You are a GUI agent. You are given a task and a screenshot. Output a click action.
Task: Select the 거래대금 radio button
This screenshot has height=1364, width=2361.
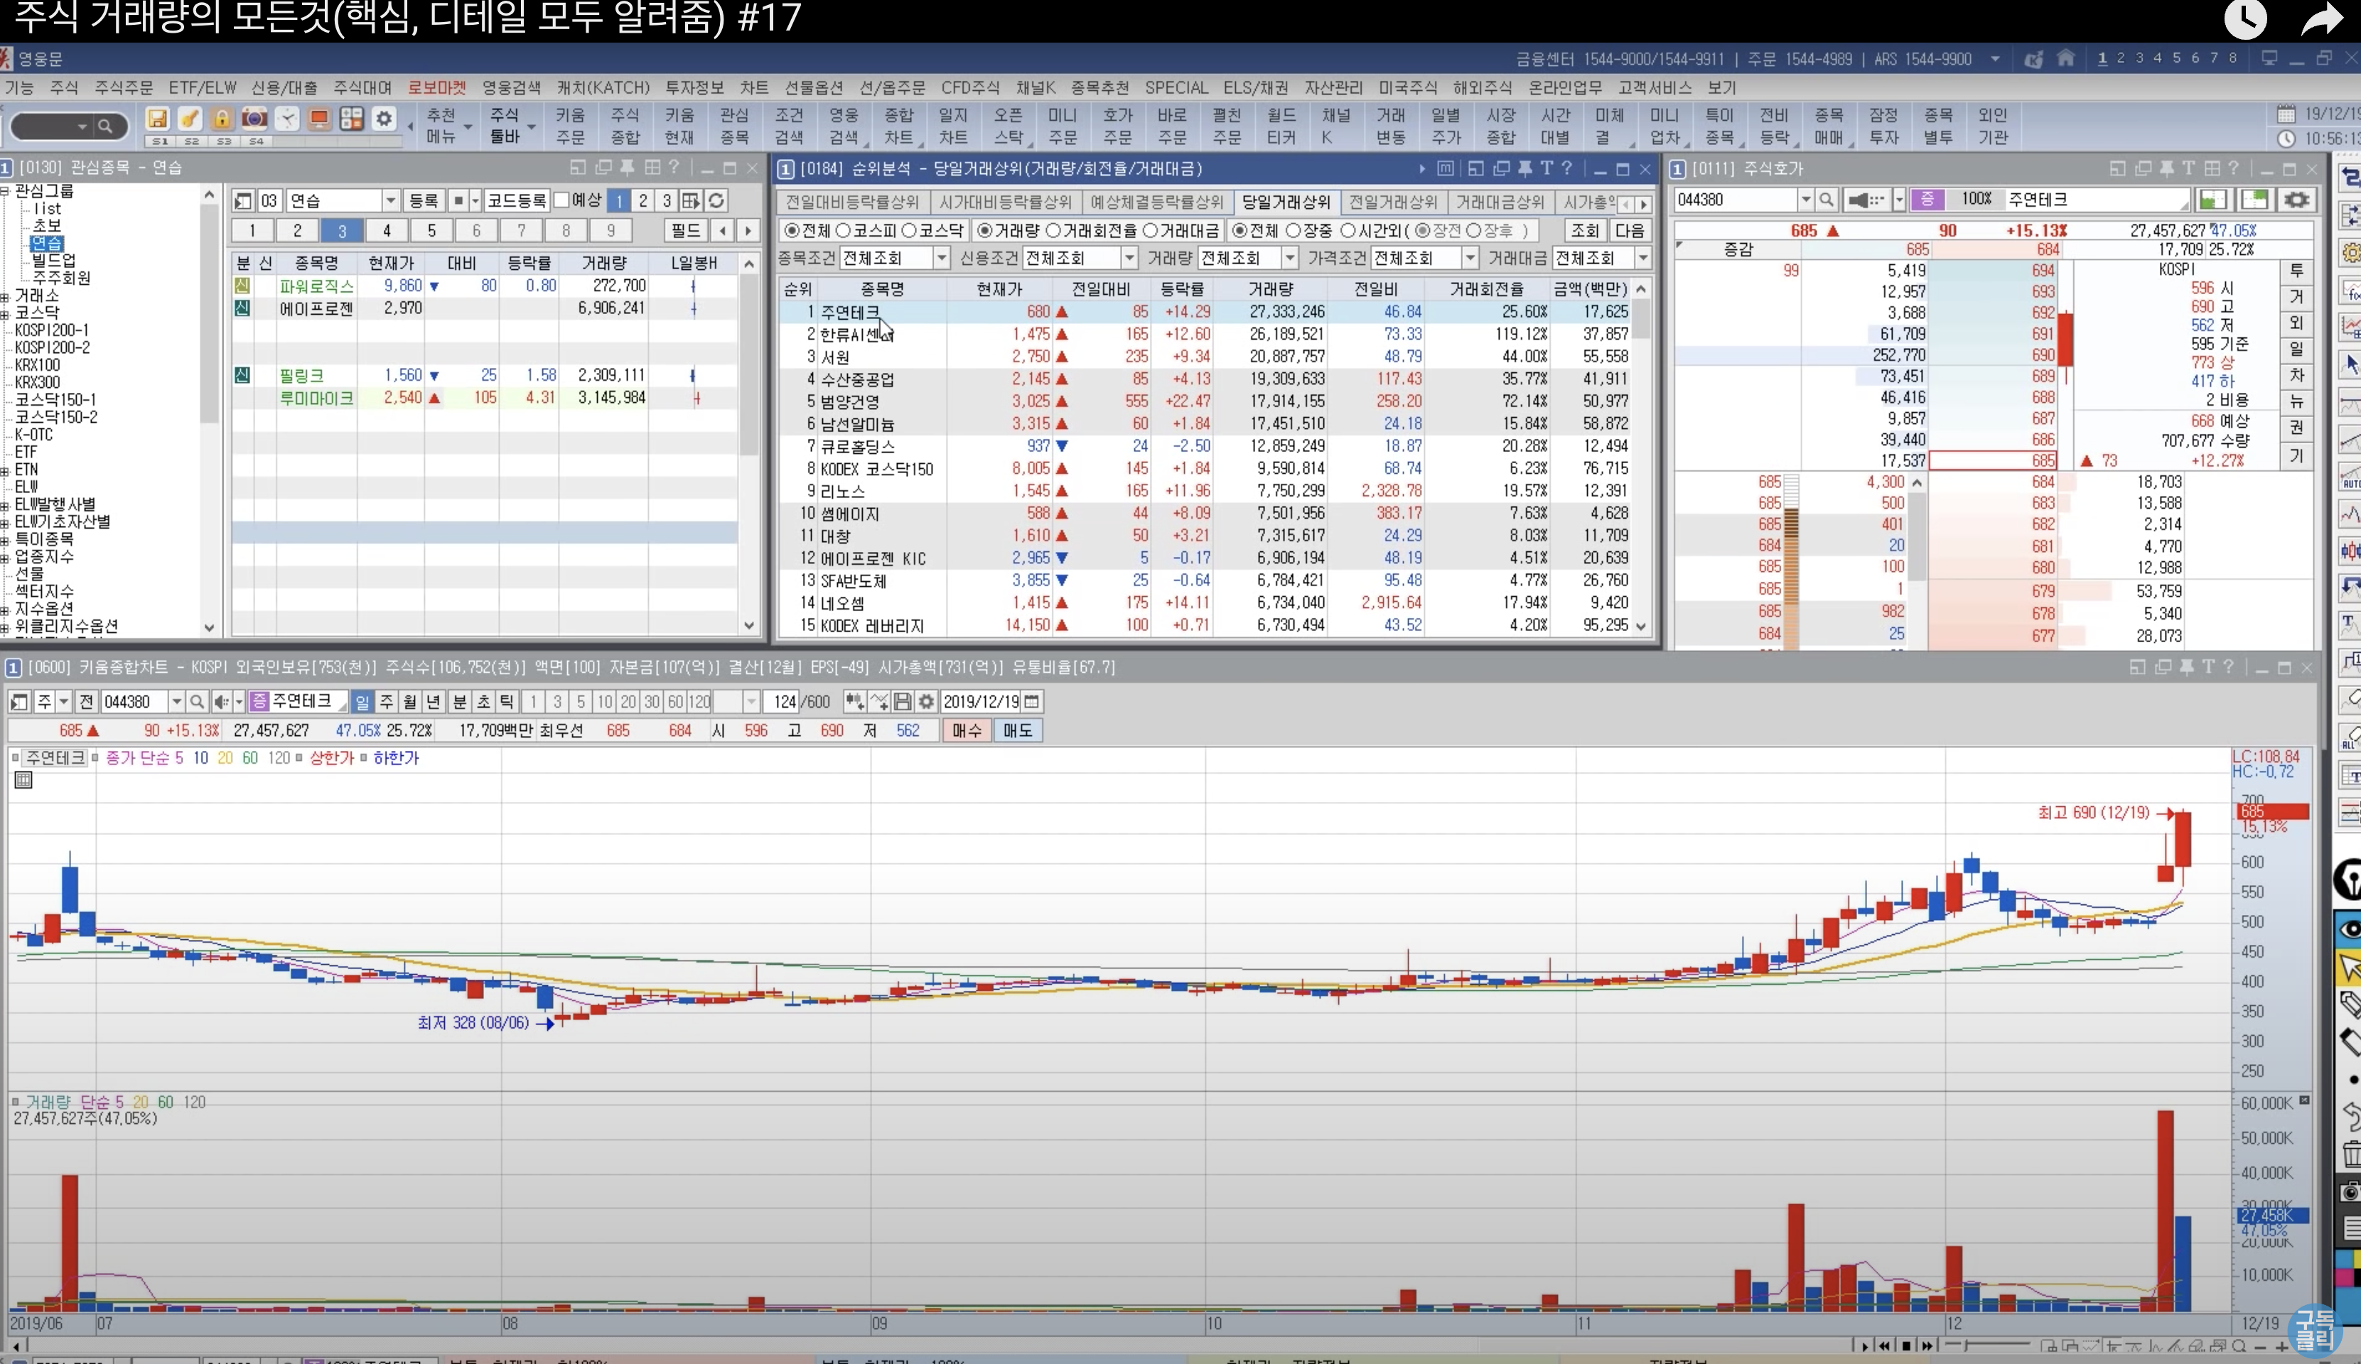[x=1151, y=230]
